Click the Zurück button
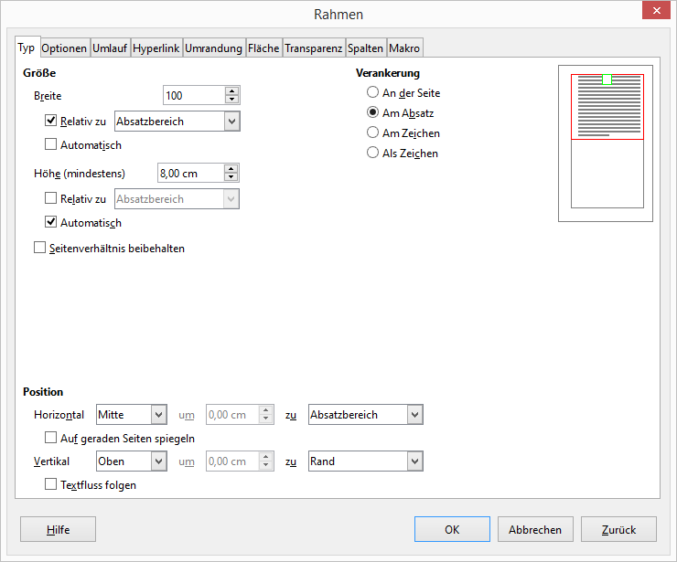 click(618, 529)
